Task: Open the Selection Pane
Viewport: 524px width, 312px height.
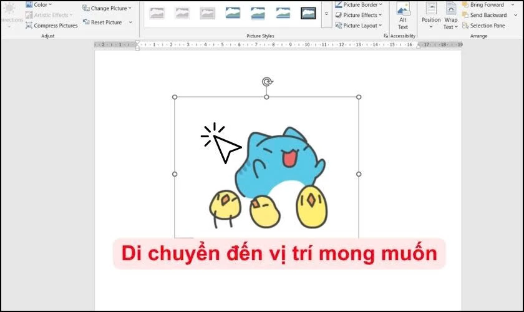Action: pos(483,26)
